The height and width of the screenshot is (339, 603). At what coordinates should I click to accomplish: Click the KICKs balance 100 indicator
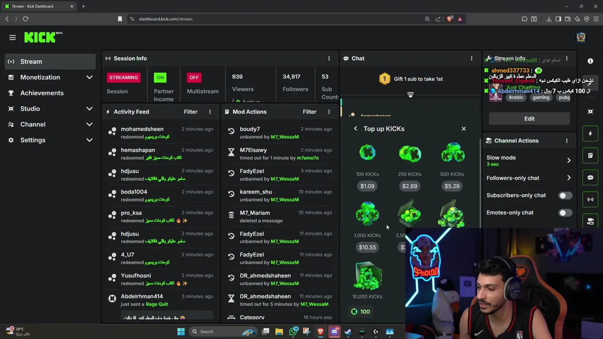point(360,312)
